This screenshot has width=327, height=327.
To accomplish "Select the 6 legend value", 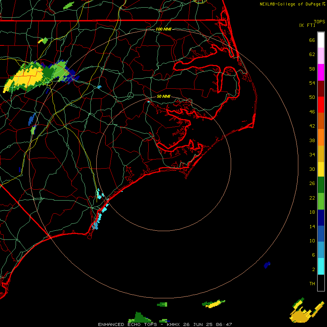I will 313,255.
